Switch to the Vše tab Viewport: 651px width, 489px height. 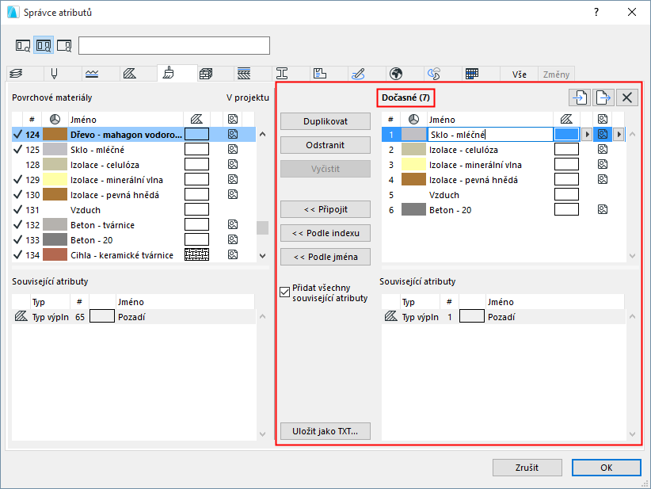pyautogui.click(x=519, y=74)
